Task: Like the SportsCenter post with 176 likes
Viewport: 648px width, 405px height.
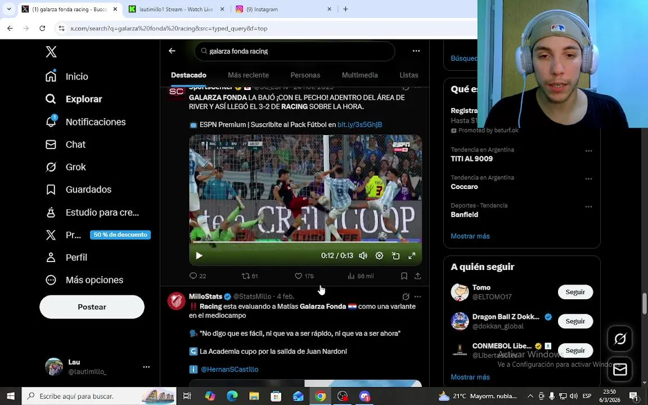Action: click(304, 276)
